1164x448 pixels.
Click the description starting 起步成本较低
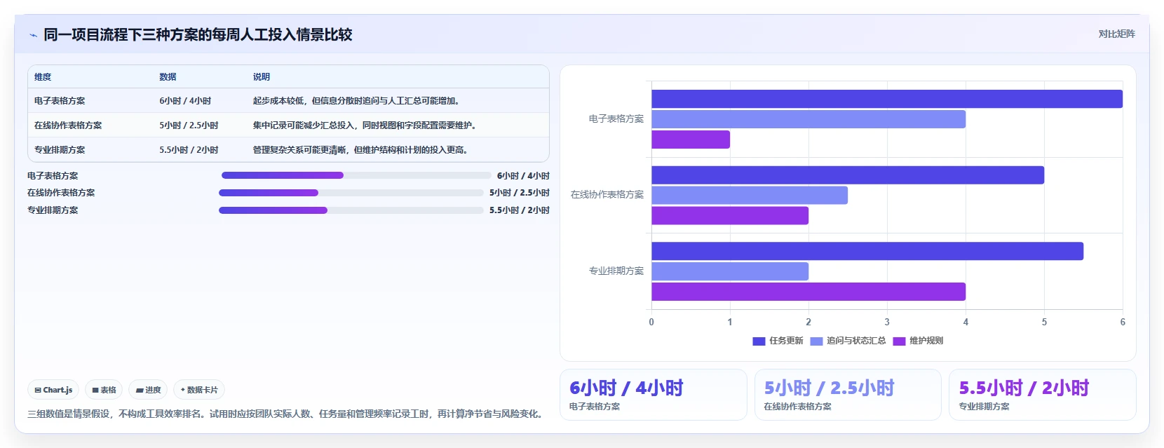click(358, 101)
